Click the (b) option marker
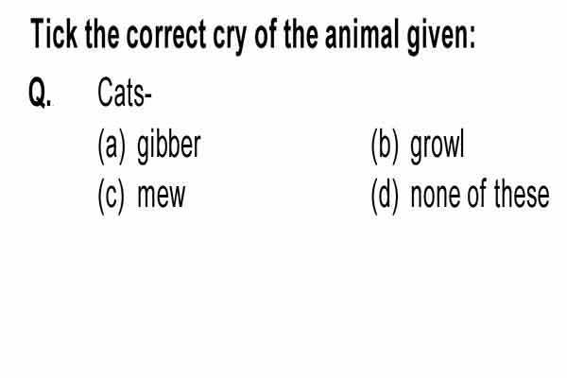Viewport: 567px width, 378px height. [386, 146]
